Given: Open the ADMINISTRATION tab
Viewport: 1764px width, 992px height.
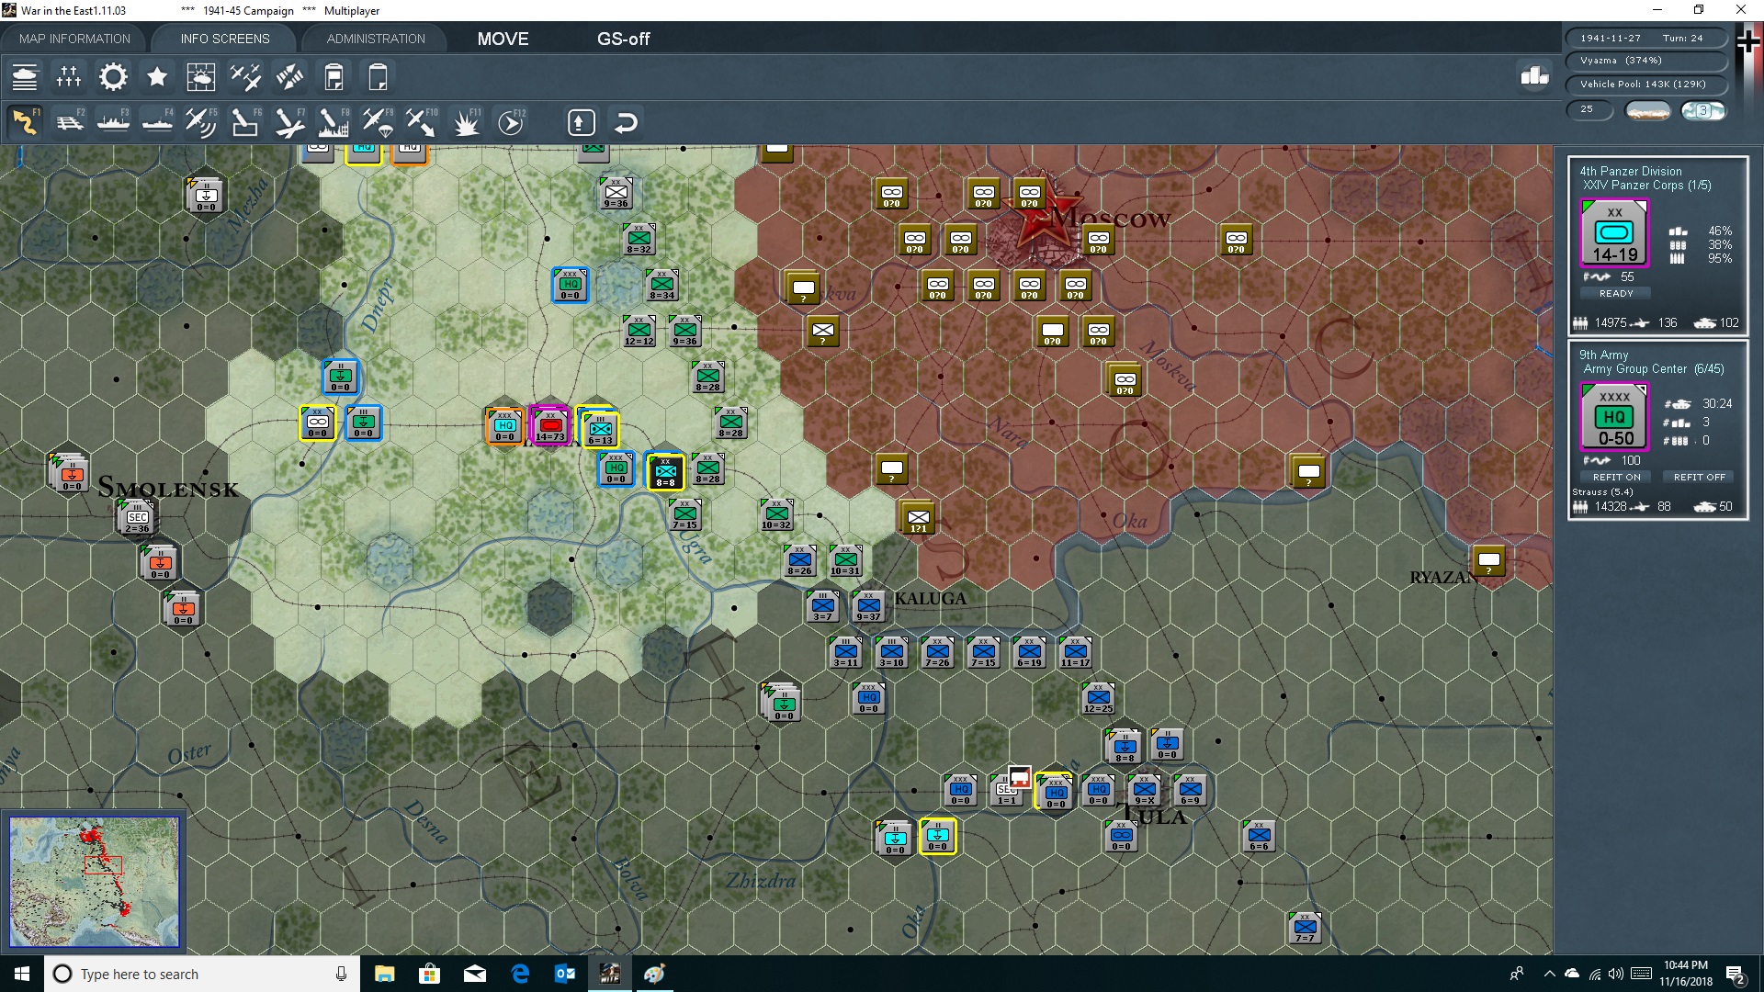Looking at the screenshot, I should point(376,39).
